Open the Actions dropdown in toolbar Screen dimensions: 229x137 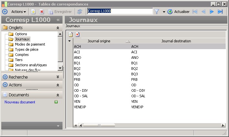18,12
